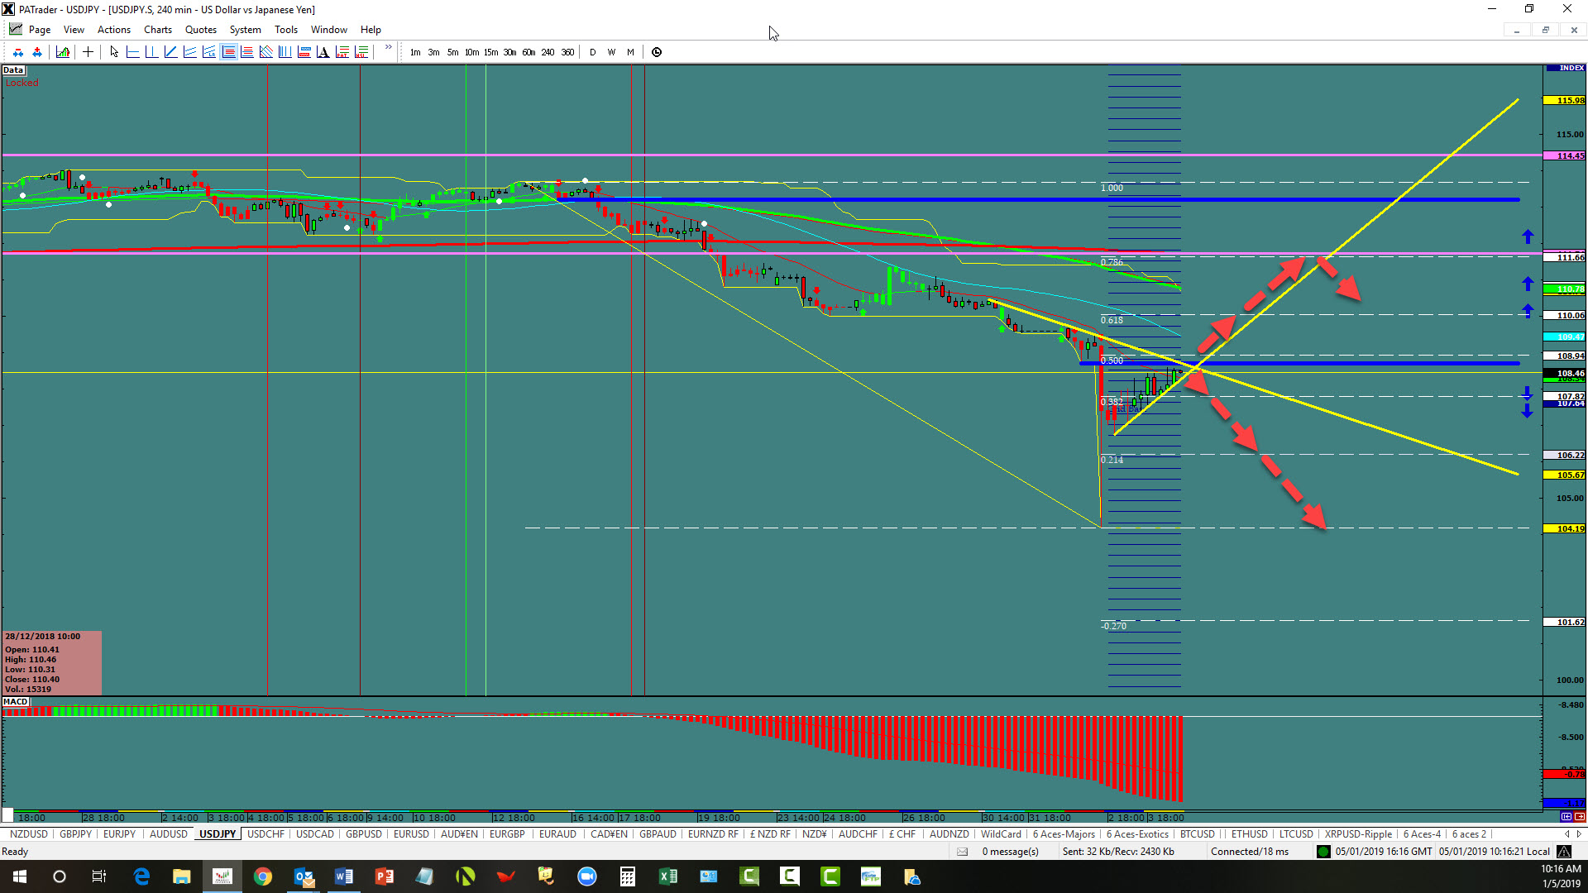This screenshot has width=1588, height=893.
Task: Open the Zoom app from taskbar
Action: (x=586, y=876)
